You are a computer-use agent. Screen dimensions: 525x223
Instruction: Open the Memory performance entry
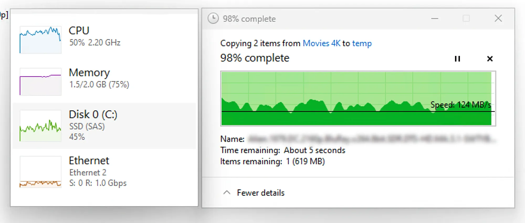click(89, 73)
